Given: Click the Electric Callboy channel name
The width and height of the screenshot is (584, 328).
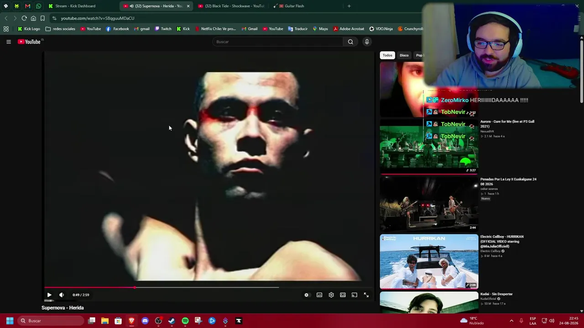Looking at the screenshot, I should (490, 251).
